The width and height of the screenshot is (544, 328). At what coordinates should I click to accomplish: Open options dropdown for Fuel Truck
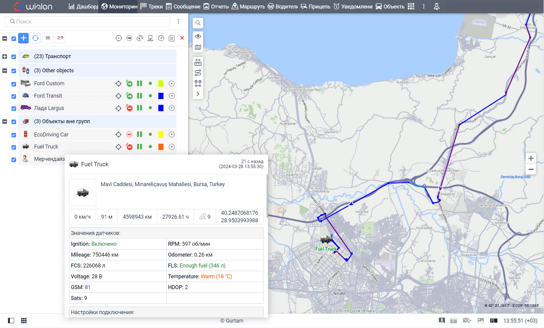pos(172,147)
